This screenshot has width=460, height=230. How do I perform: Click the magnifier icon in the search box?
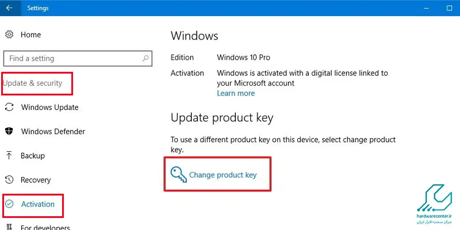point(145,59)
